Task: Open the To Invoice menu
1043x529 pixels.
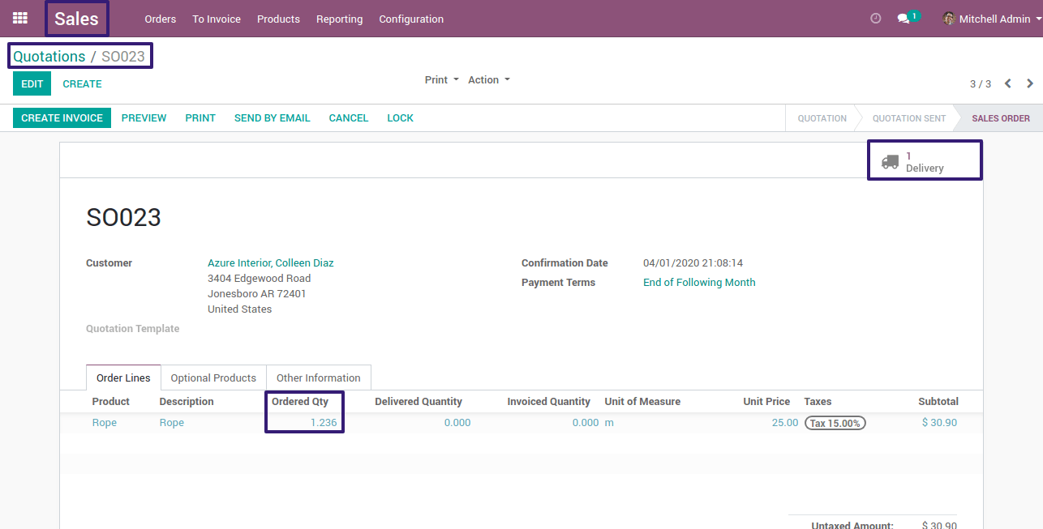Action: coord(217,19)
